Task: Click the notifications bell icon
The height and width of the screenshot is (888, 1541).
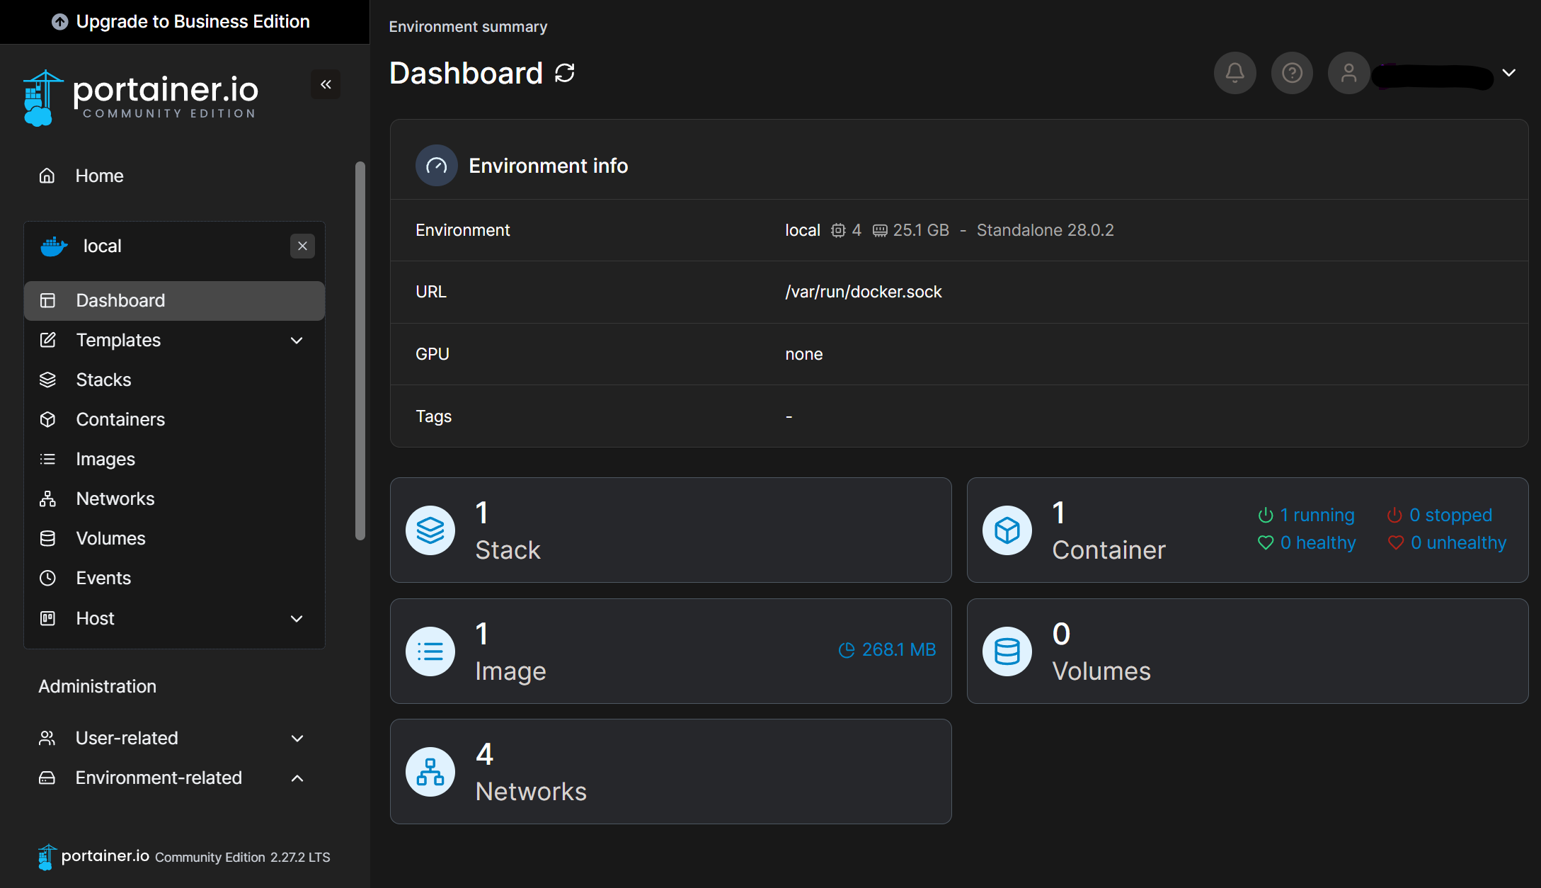Action: pyautogui.click(x=1234, y=73)
